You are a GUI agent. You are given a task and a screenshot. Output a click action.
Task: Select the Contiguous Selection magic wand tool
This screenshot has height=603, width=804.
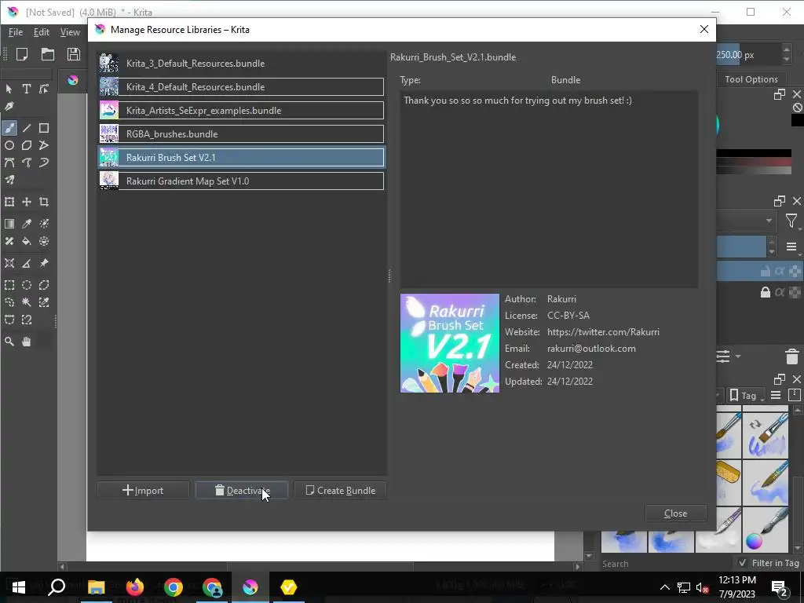point(26,302)
